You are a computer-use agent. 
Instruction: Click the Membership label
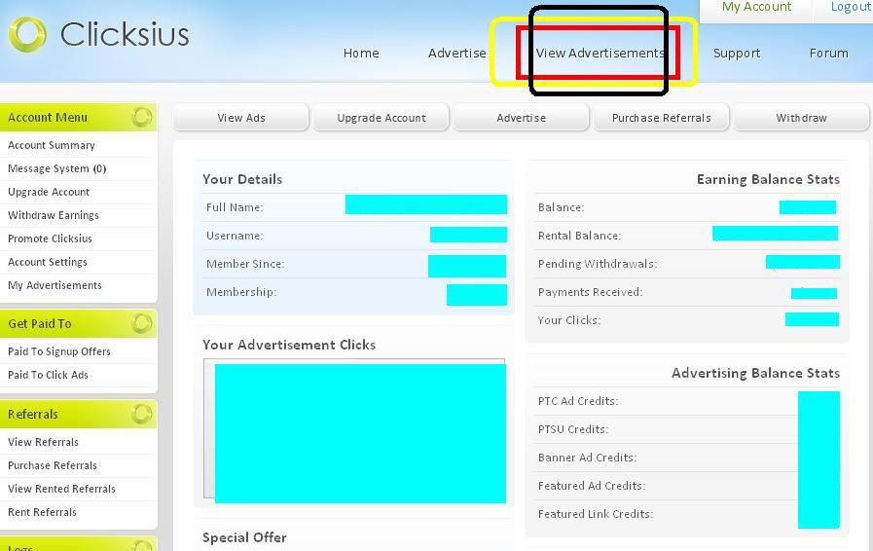(x=241, y=292)
